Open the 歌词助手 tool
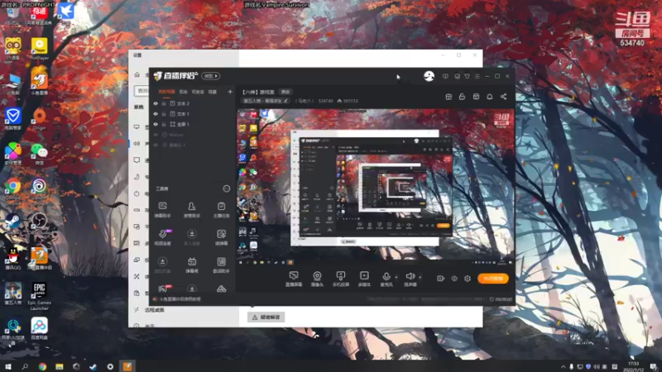 click(x=221, y=265)
